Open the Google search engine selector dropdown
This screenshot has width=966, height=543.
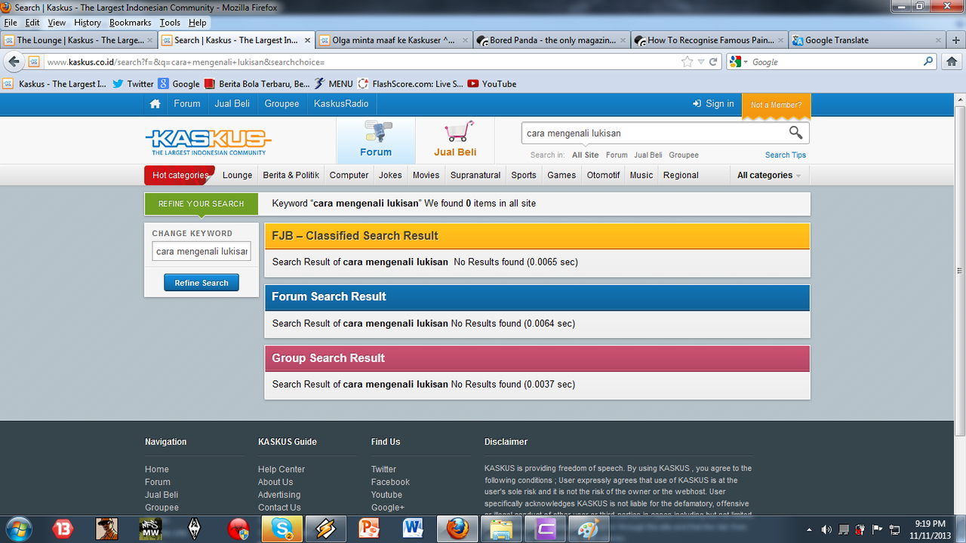[740, 62]
